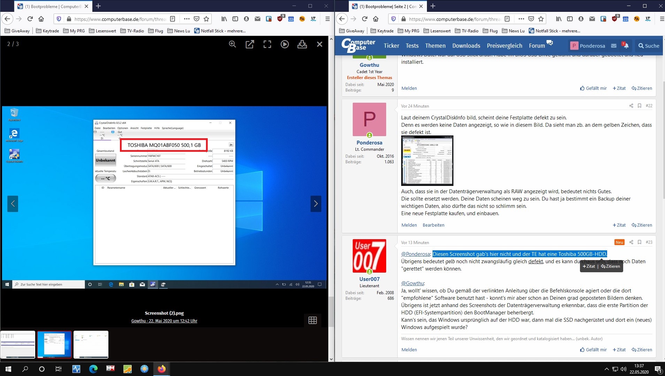Viewport: 665px width, 376px height.
Task: Open lightbox image in a new window
Action: point(250,44)
